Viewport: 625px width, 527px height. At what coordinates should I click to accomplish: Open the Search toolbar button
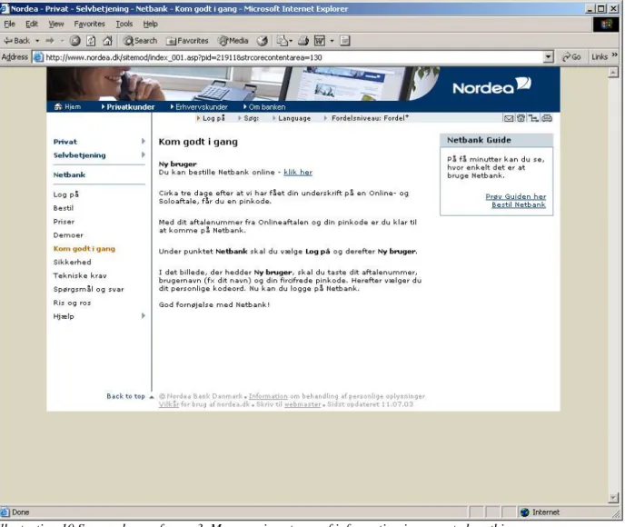pos(140,41)
